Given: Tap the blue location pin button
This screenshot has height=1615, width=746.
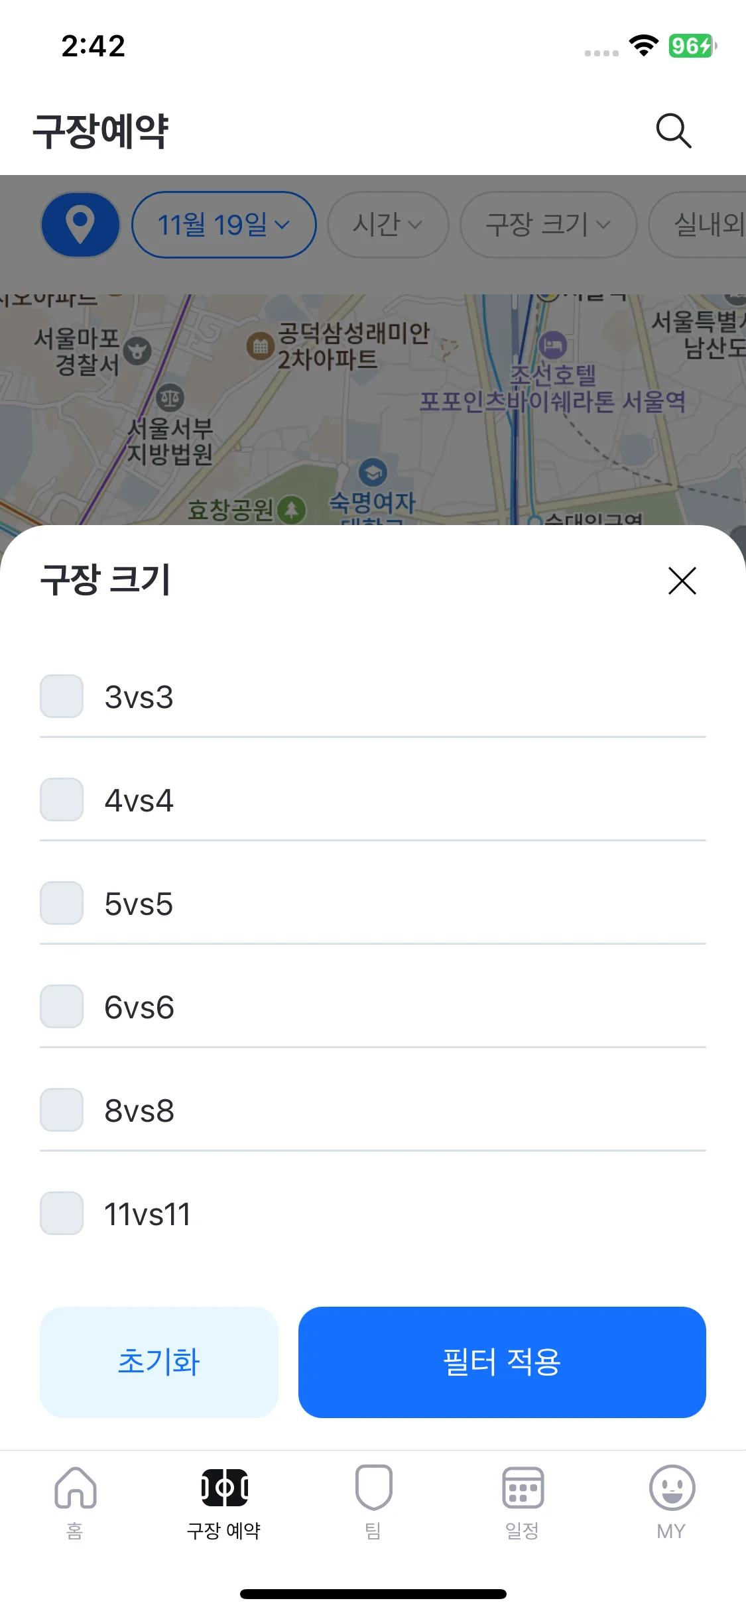Looking at the screenshot, I should (80, 225).
